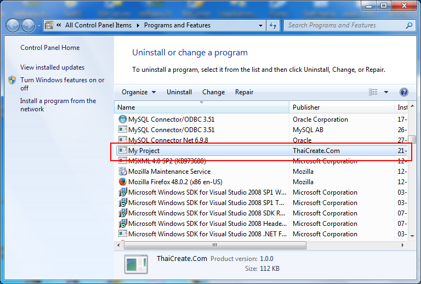Click the details pane program thumbnail

pyautogui.click(x=136, y=264)
